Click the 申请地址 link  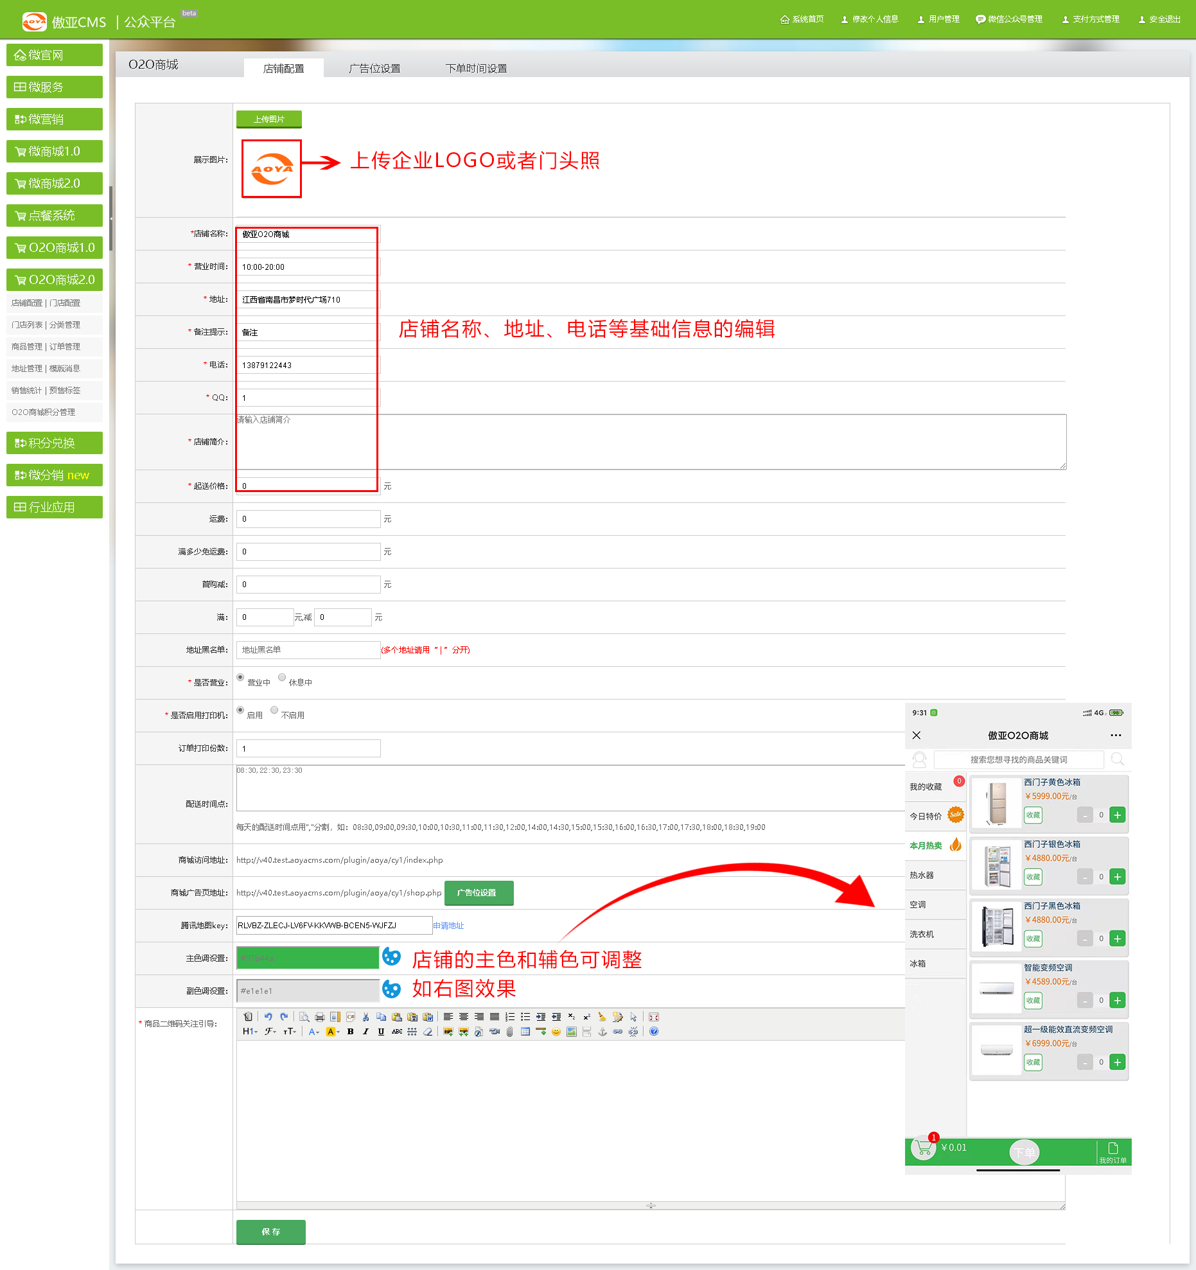click(448, 926)
